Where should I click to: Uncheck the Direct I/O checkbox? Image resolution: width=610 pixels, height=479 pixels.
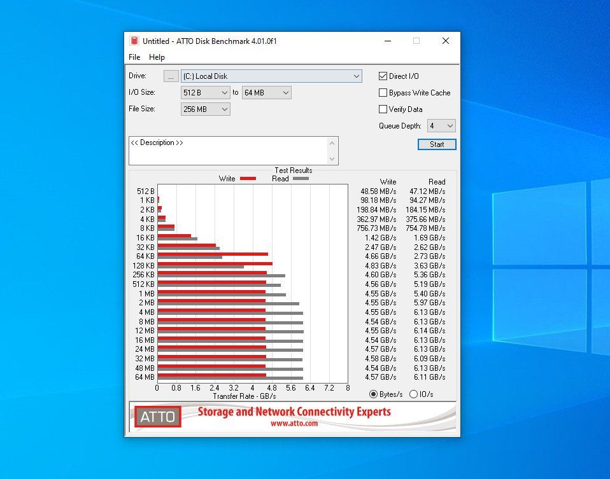[383, 76]
